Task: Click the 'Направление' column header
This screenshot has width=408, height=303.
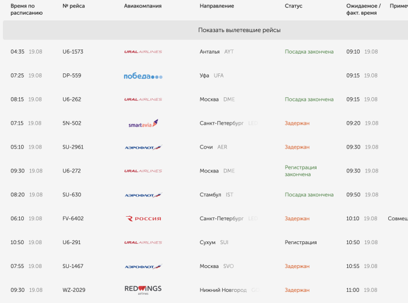Action: (x=217, y=6)
